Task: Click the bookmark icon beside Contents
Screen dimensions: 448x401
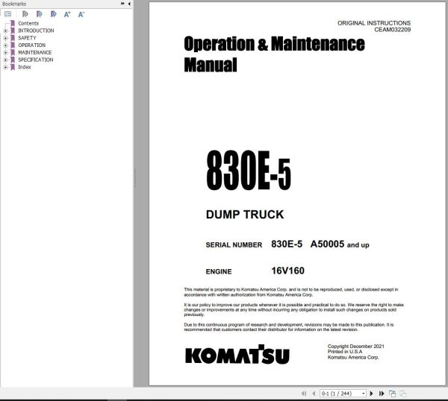Action: (13, 23)
